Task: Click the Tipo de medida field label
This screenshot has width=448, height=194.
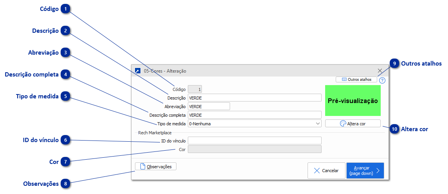Action: pos(171,124)
